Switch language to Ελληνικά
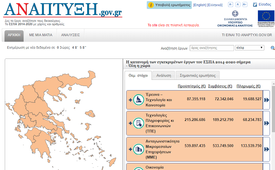275x170 pixels. tap(215, 5)
